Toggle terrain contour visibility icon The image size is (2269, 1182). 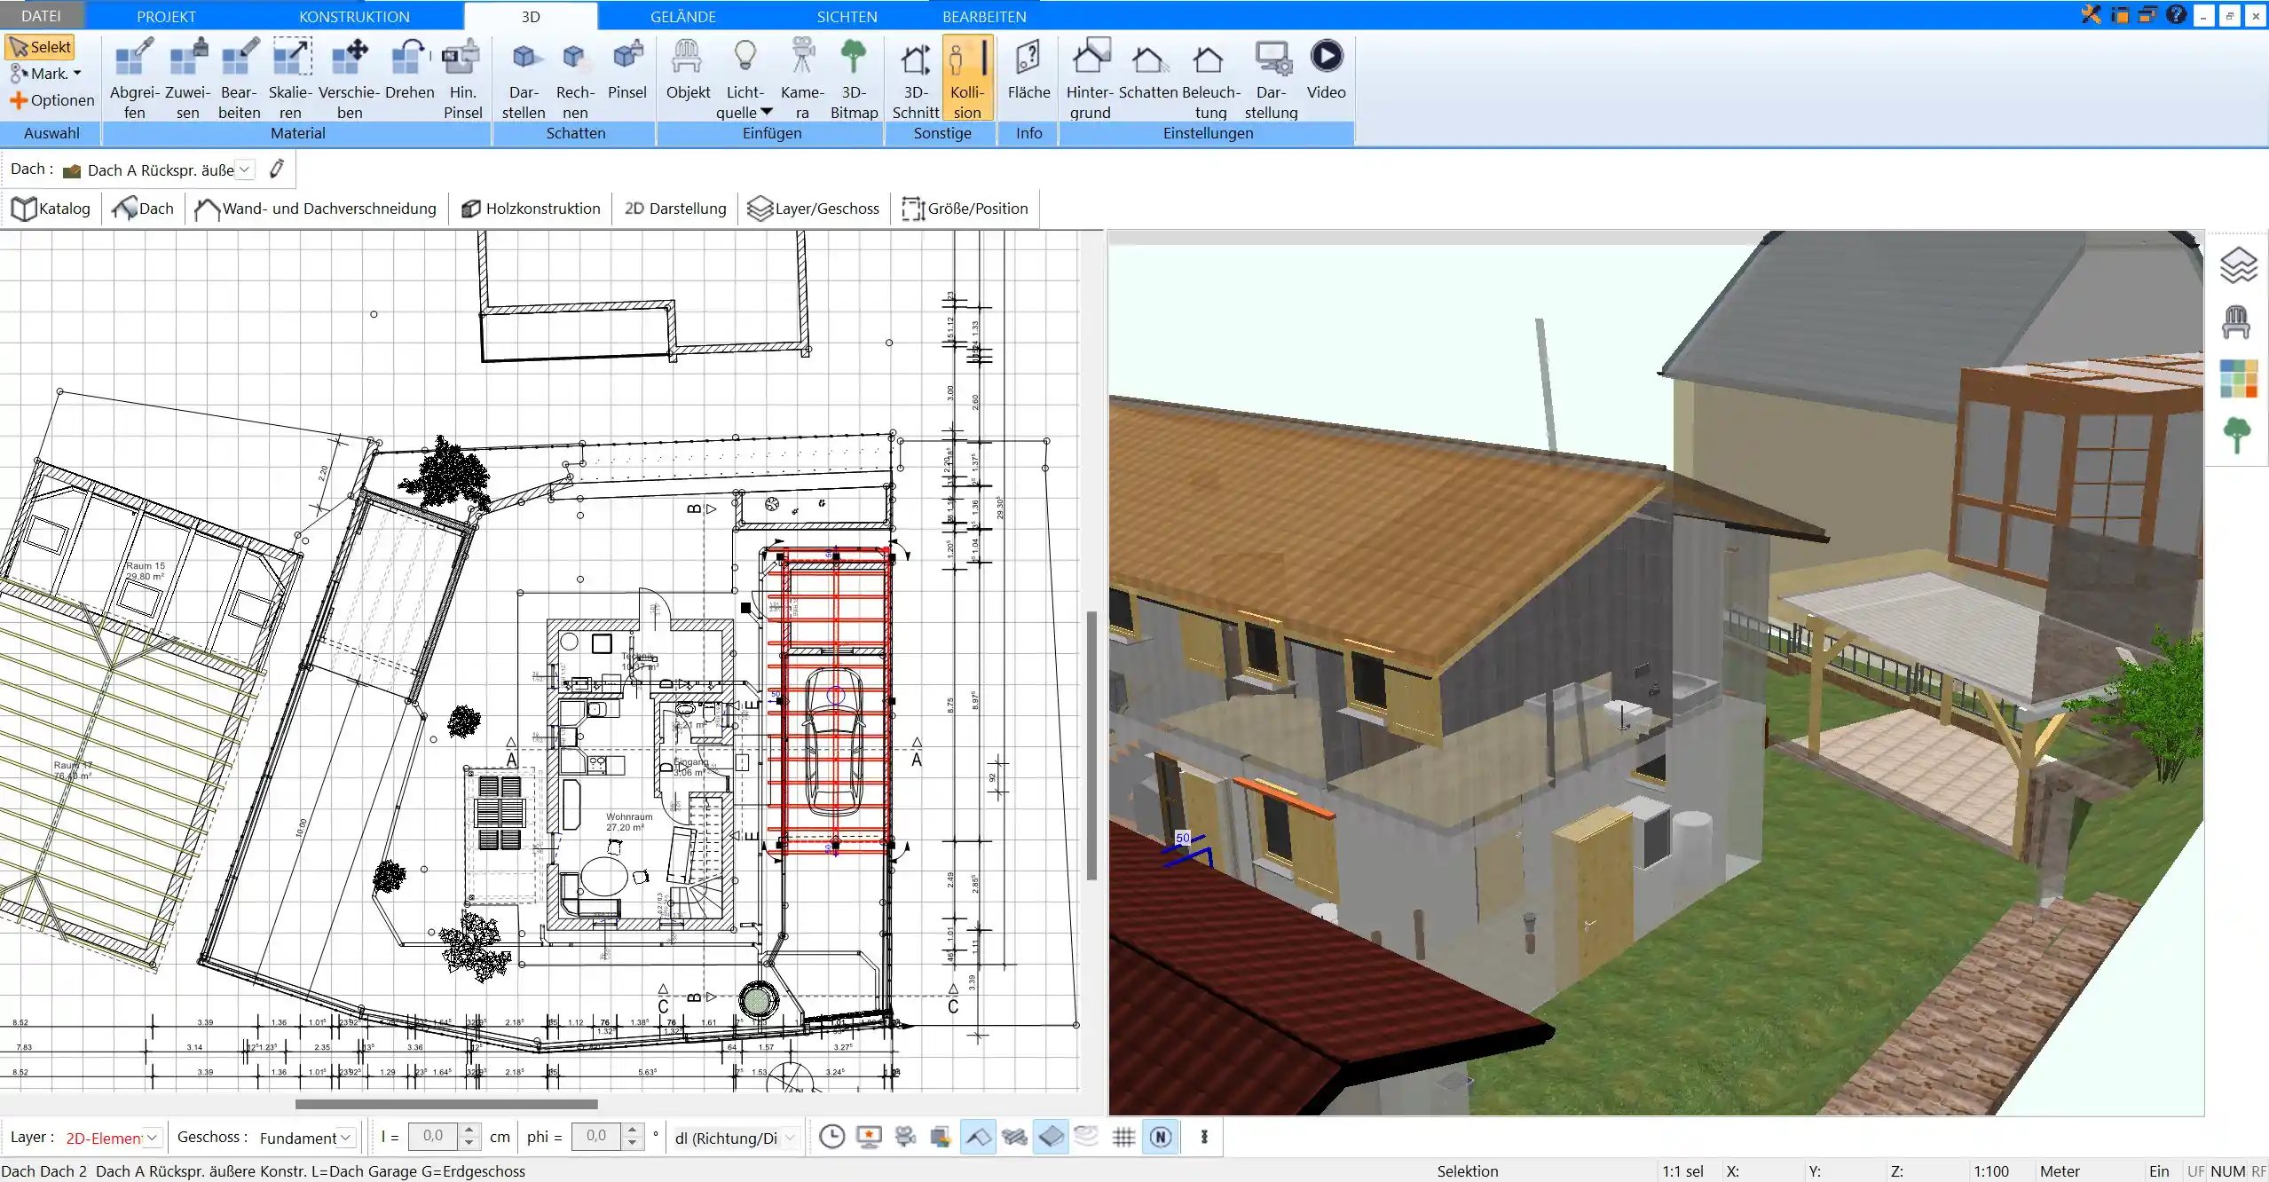pos(1087,1137)
